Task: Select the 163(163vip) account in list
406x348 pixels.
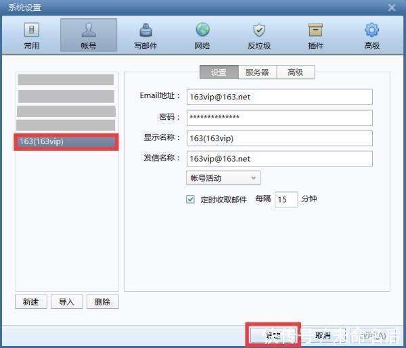Action: click(66, 142)
